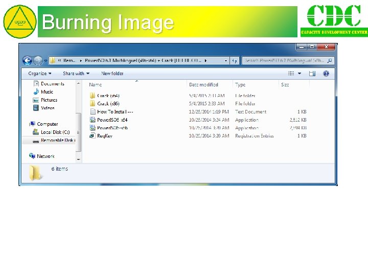Click the folder icon in the address bar

pyautogui.click(x=53, y=60)
